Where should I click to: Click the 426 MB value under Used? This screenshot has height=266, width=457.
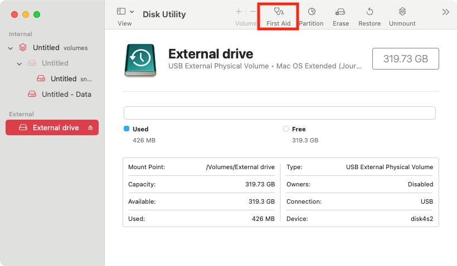coord(144,140)
